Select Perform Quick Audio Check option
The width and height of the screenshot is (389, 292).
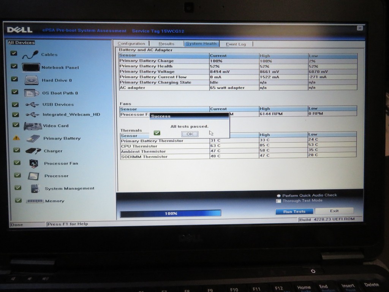(x=279, y=195)
